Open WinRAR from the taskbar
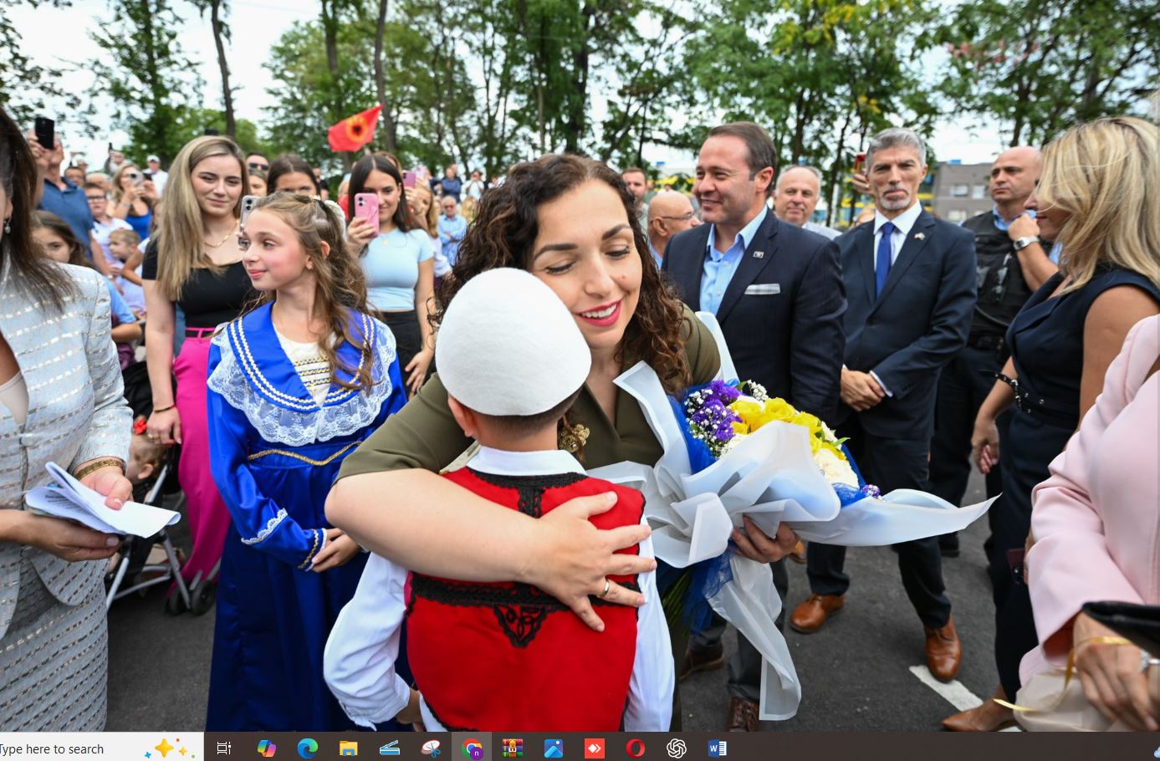The width and height of the screenshot is (1160, 761). point(512,748)
